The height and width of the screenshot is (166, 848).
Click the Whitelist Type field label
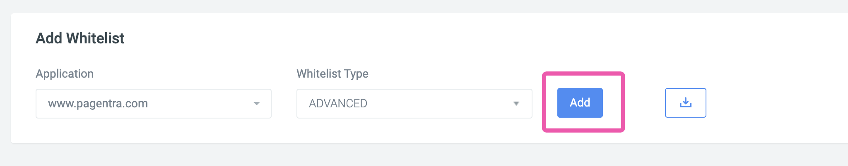pyautogui.click(x=332, y=74)
